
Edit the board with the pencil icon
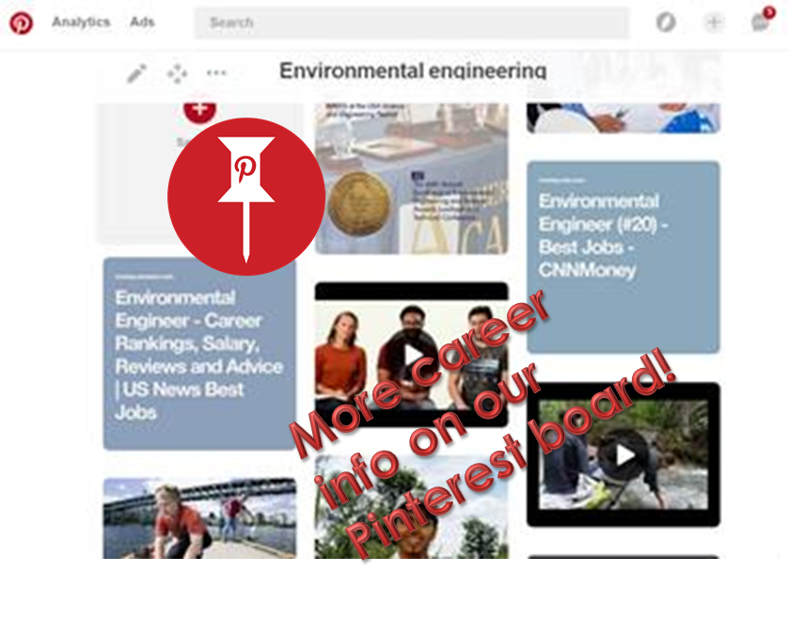[136, 73]
